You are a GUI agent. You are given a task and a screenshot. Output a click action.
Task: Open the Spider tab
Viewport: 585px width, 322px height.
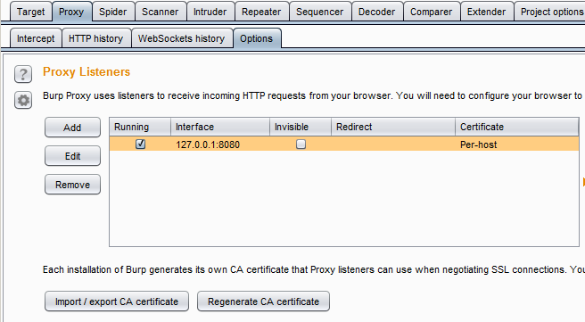click(112, 12)
